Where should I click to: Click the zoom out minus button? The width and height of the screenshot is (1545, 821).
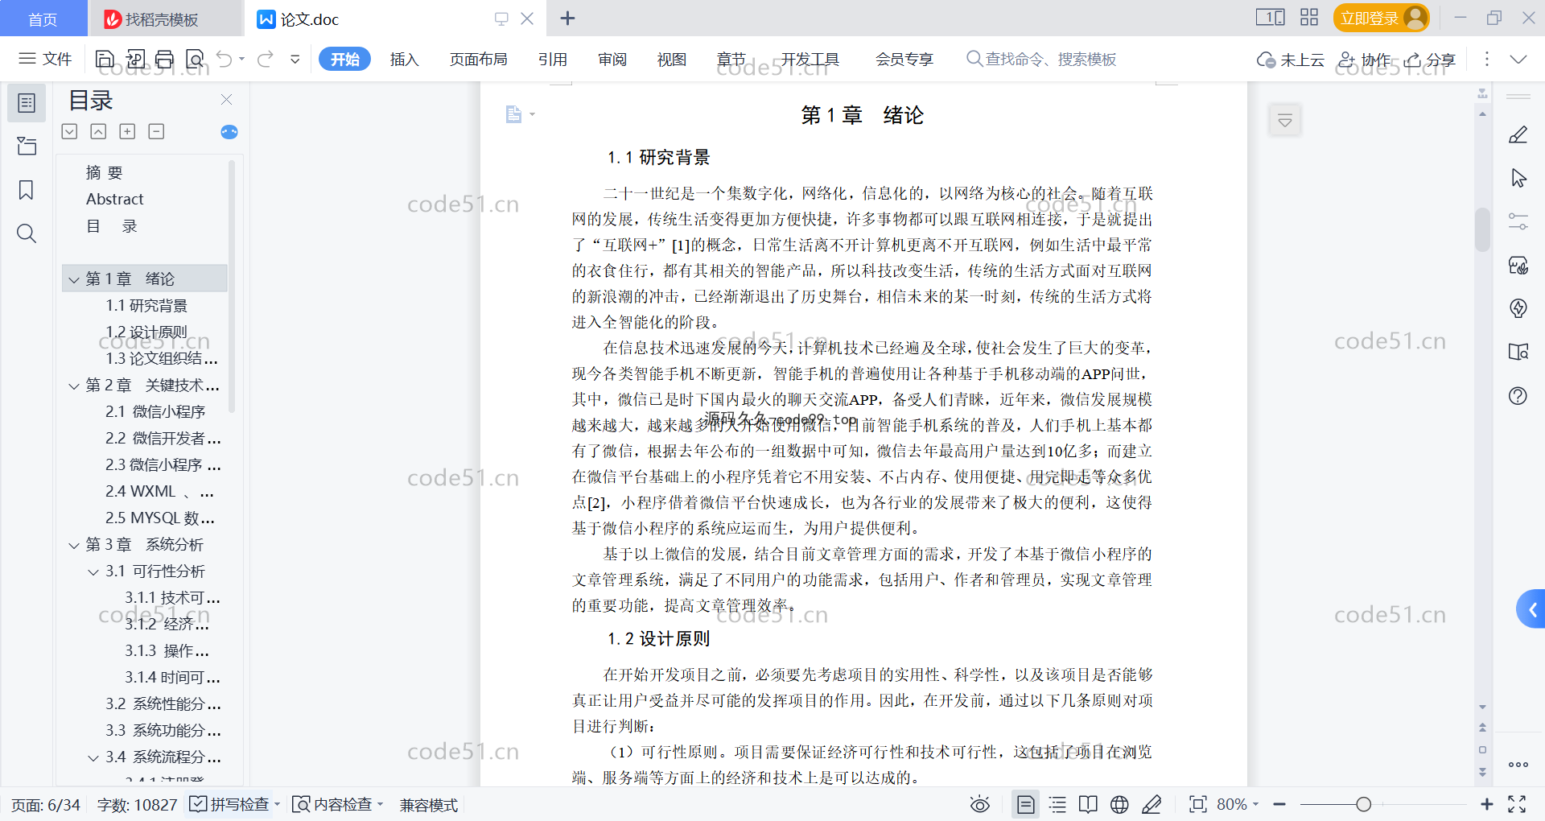pos(1279,804)
